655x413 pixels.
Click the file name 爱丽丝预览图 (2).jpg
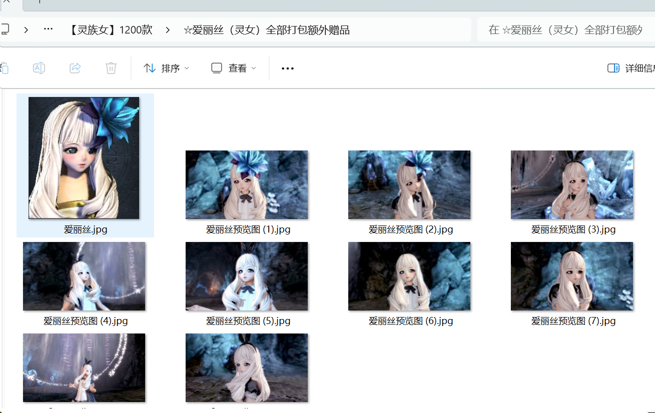point(411,229)
